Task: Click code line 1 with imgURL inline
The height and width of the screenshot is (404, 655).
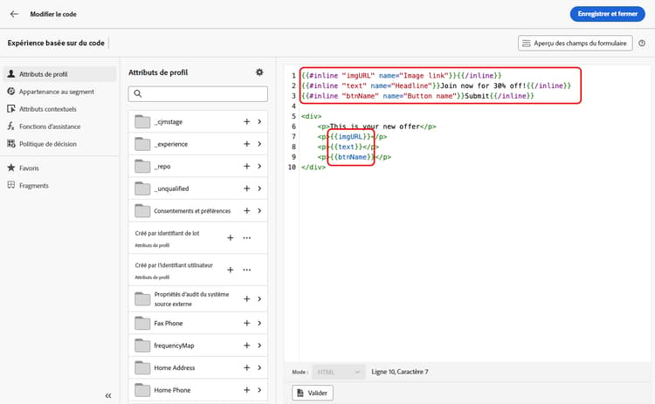Action: [402, 76]
